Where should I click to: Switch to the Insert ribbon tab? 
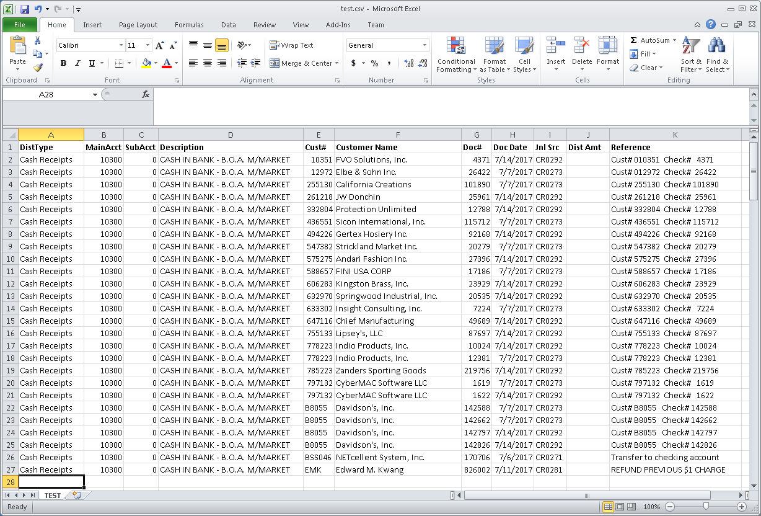tap(92, 25)
